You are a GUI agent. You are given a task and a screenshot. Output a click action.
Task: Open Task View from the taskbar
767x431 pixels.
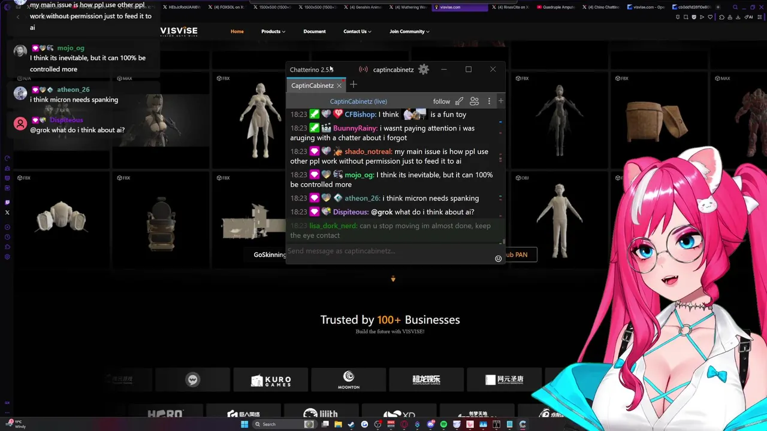click(325, 424)
